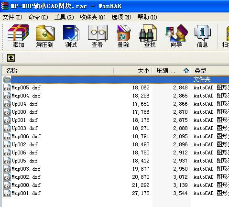229x207 pixels.
Task: Click size value 17,651 of Up004.dxf
Action: [x=141, y=104]
